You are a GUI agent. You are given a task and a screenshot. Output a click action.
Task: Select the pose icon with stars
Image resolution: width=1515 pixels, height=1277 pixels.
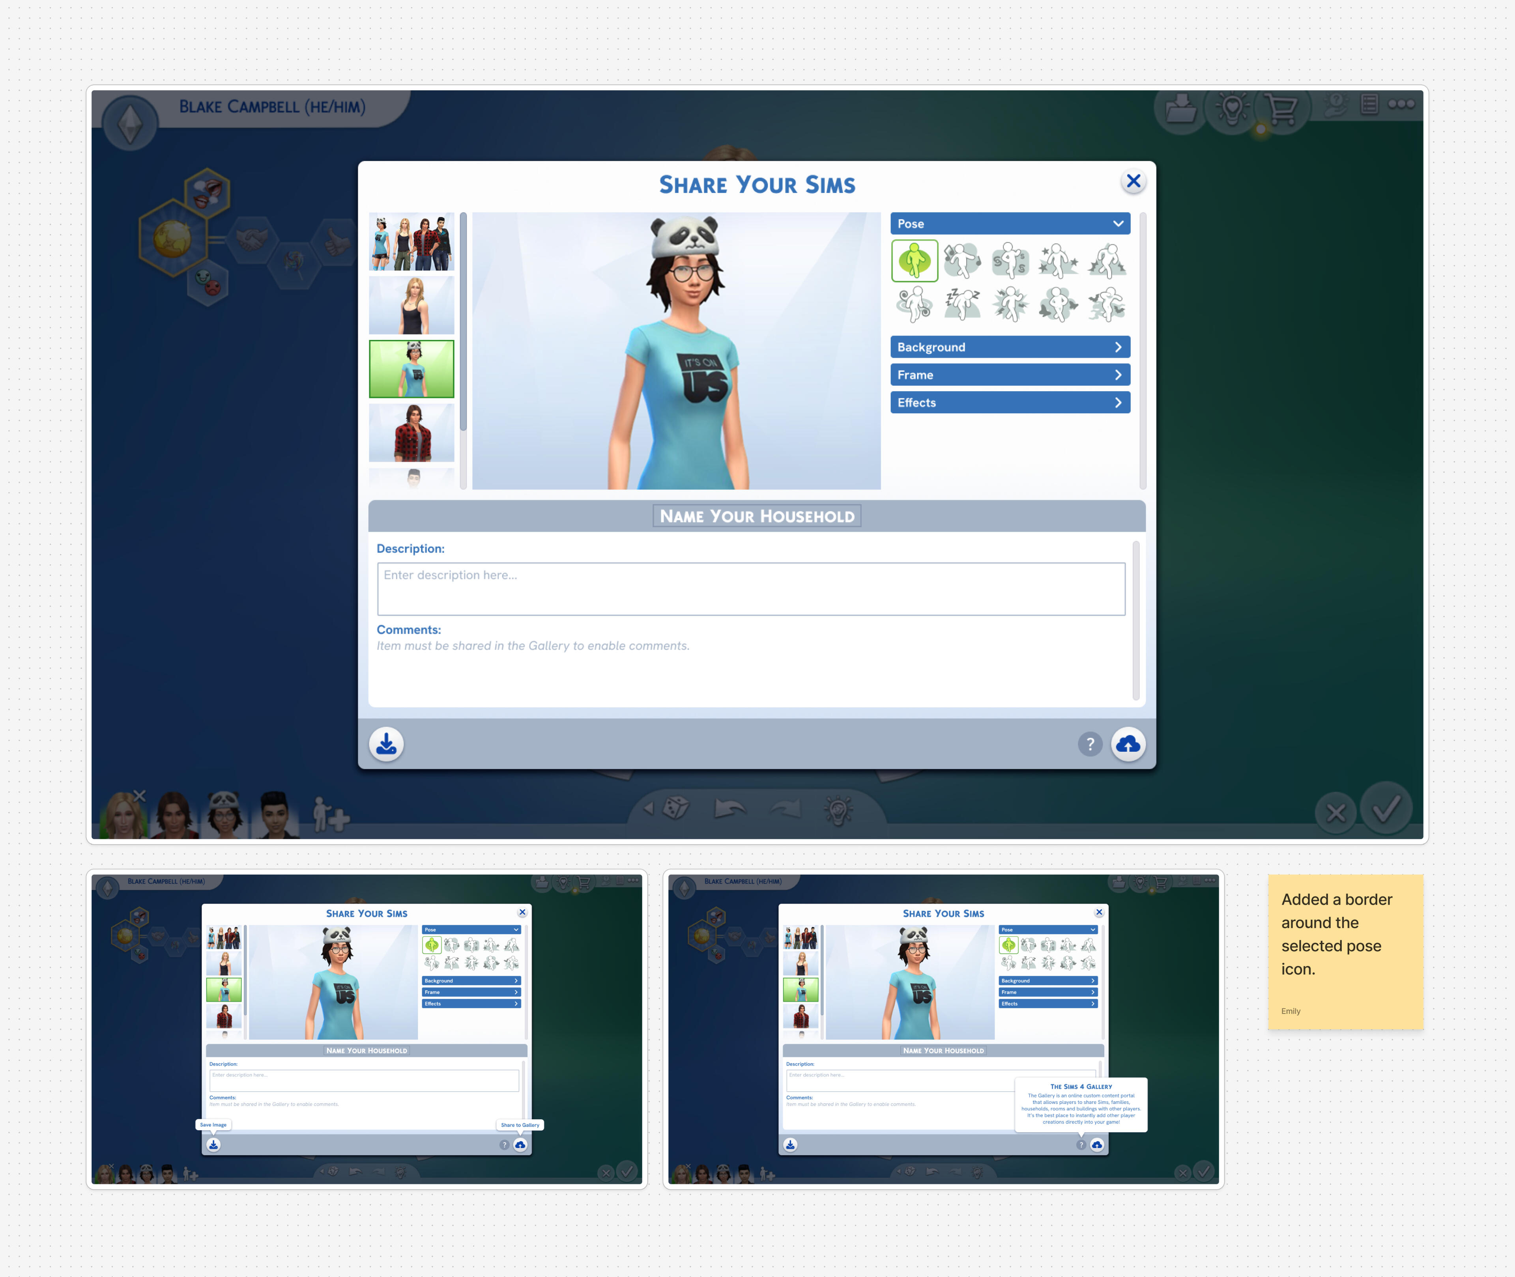[1058, 261]
